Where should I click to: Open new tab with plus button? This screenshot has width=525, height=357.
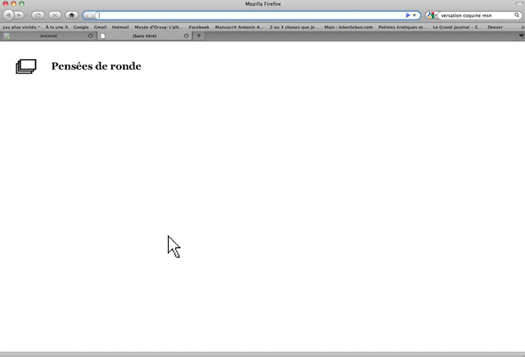click(199, 35)
